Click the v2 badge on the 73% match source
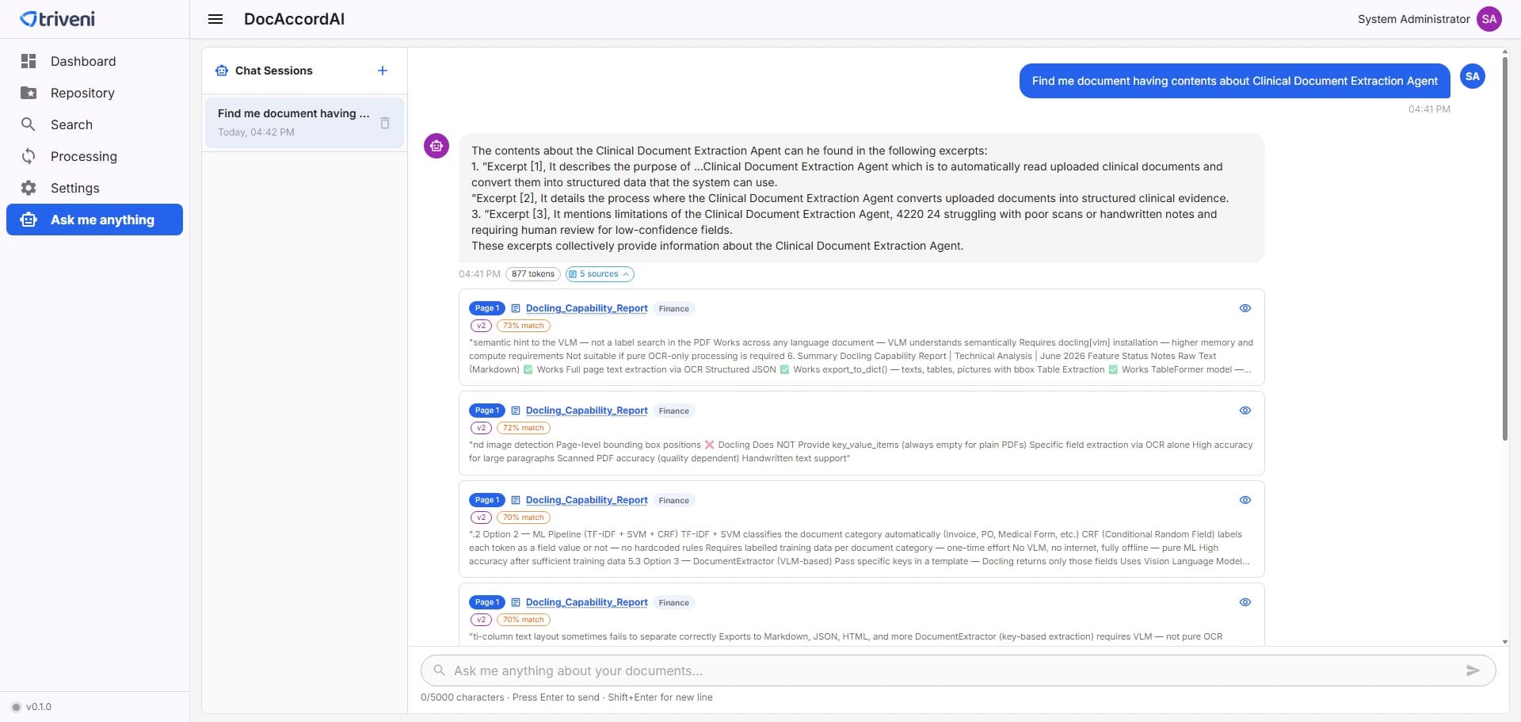 click(481, 326)
